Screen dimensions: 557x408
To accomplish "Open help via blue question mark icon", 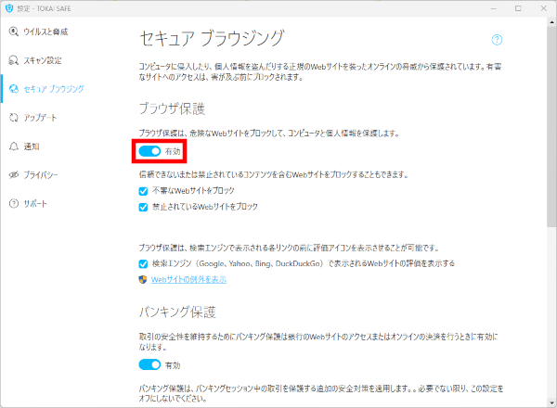I will (x=497, y=40).
